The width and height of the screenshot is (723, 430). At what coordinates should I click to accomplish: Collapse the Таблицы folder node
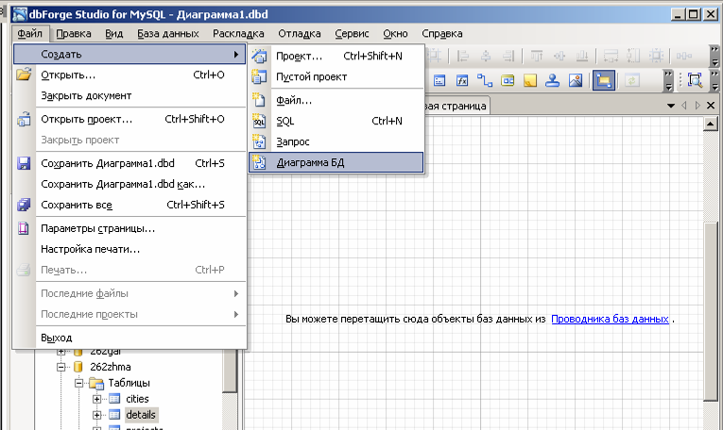click(x=79, y=384)
